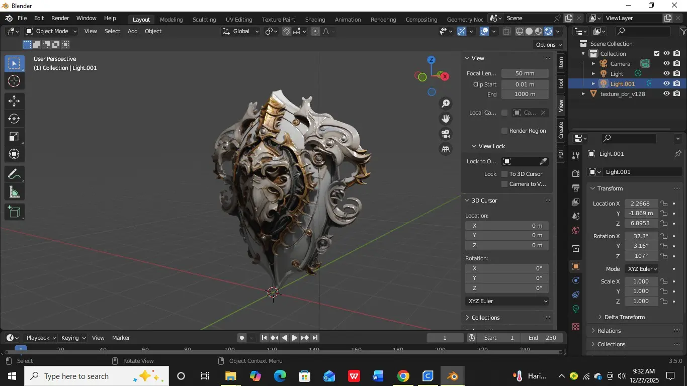This screenshot has width=687, height=386.
Task: Open Chrome from the Windows taskbar
Action: click(403, 376)
